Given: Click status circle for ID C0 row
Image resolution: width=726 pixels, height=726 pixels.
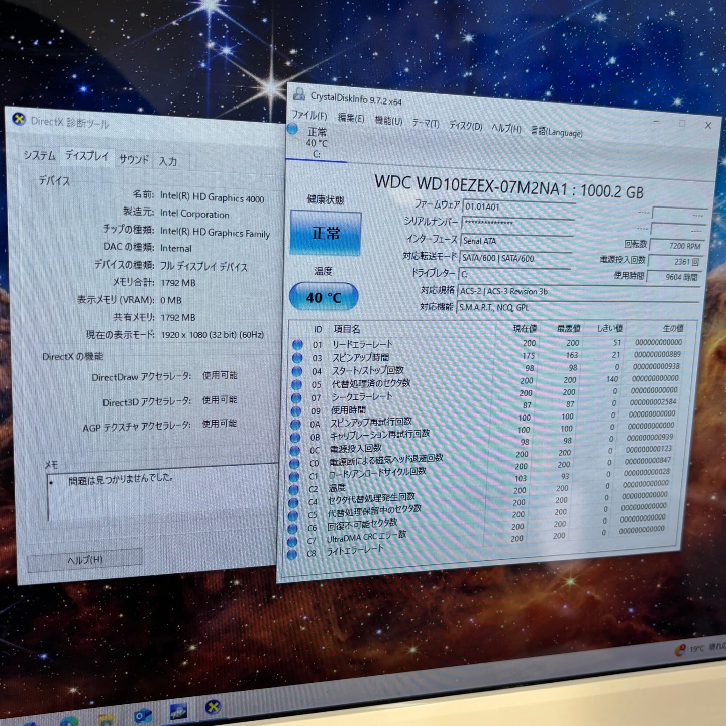Looking at the screenshot, I should click(294, 464).
